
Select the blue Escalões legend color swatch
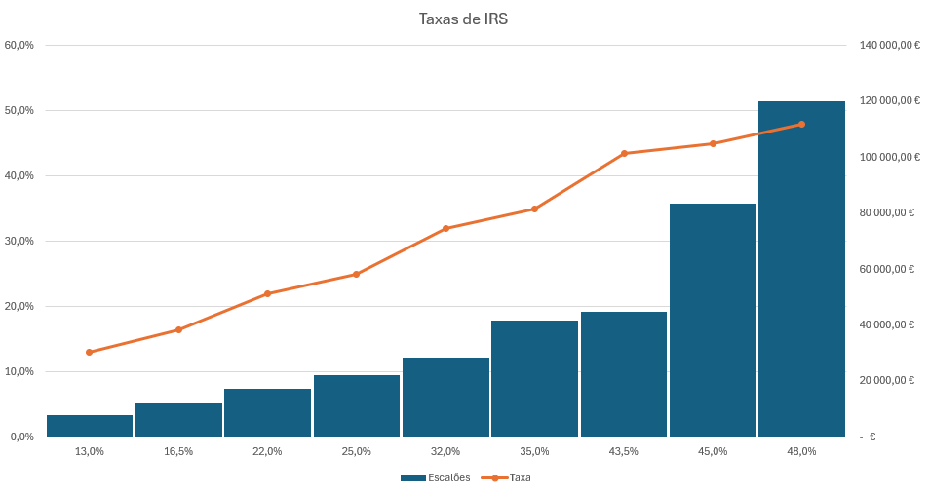click(x=412, y=477)
